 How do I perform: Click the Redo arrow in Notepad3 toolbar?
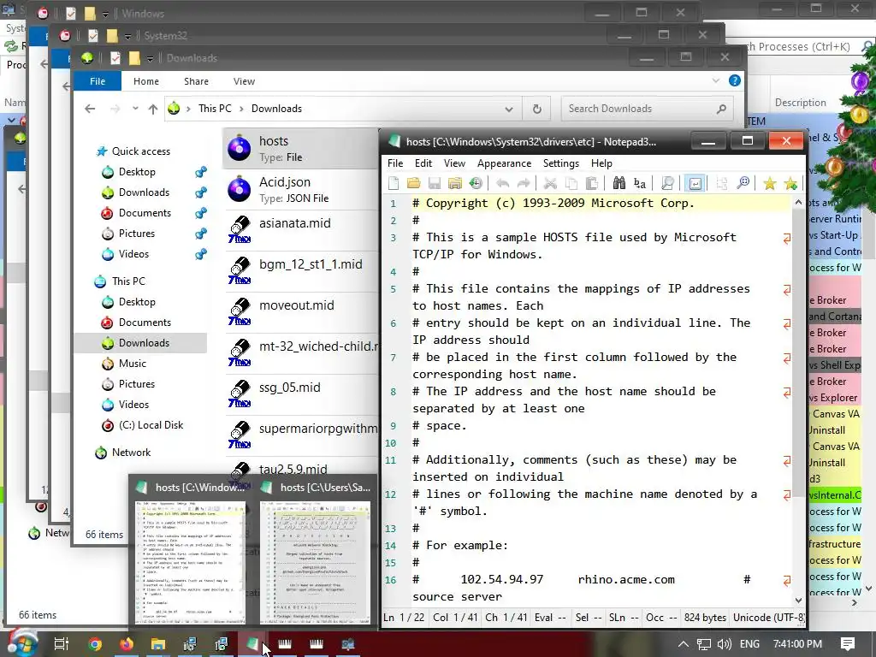(524, 183)
